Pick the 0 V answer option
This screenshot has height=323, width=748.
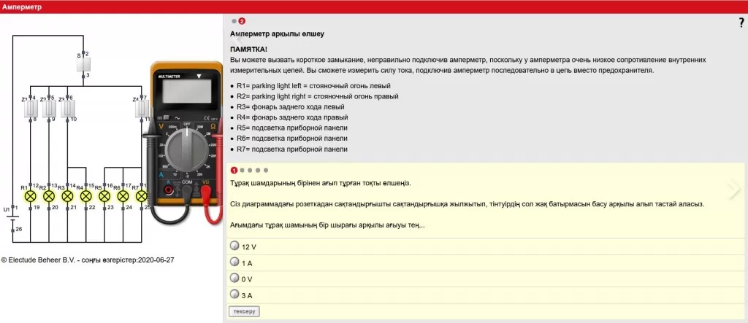234,278
